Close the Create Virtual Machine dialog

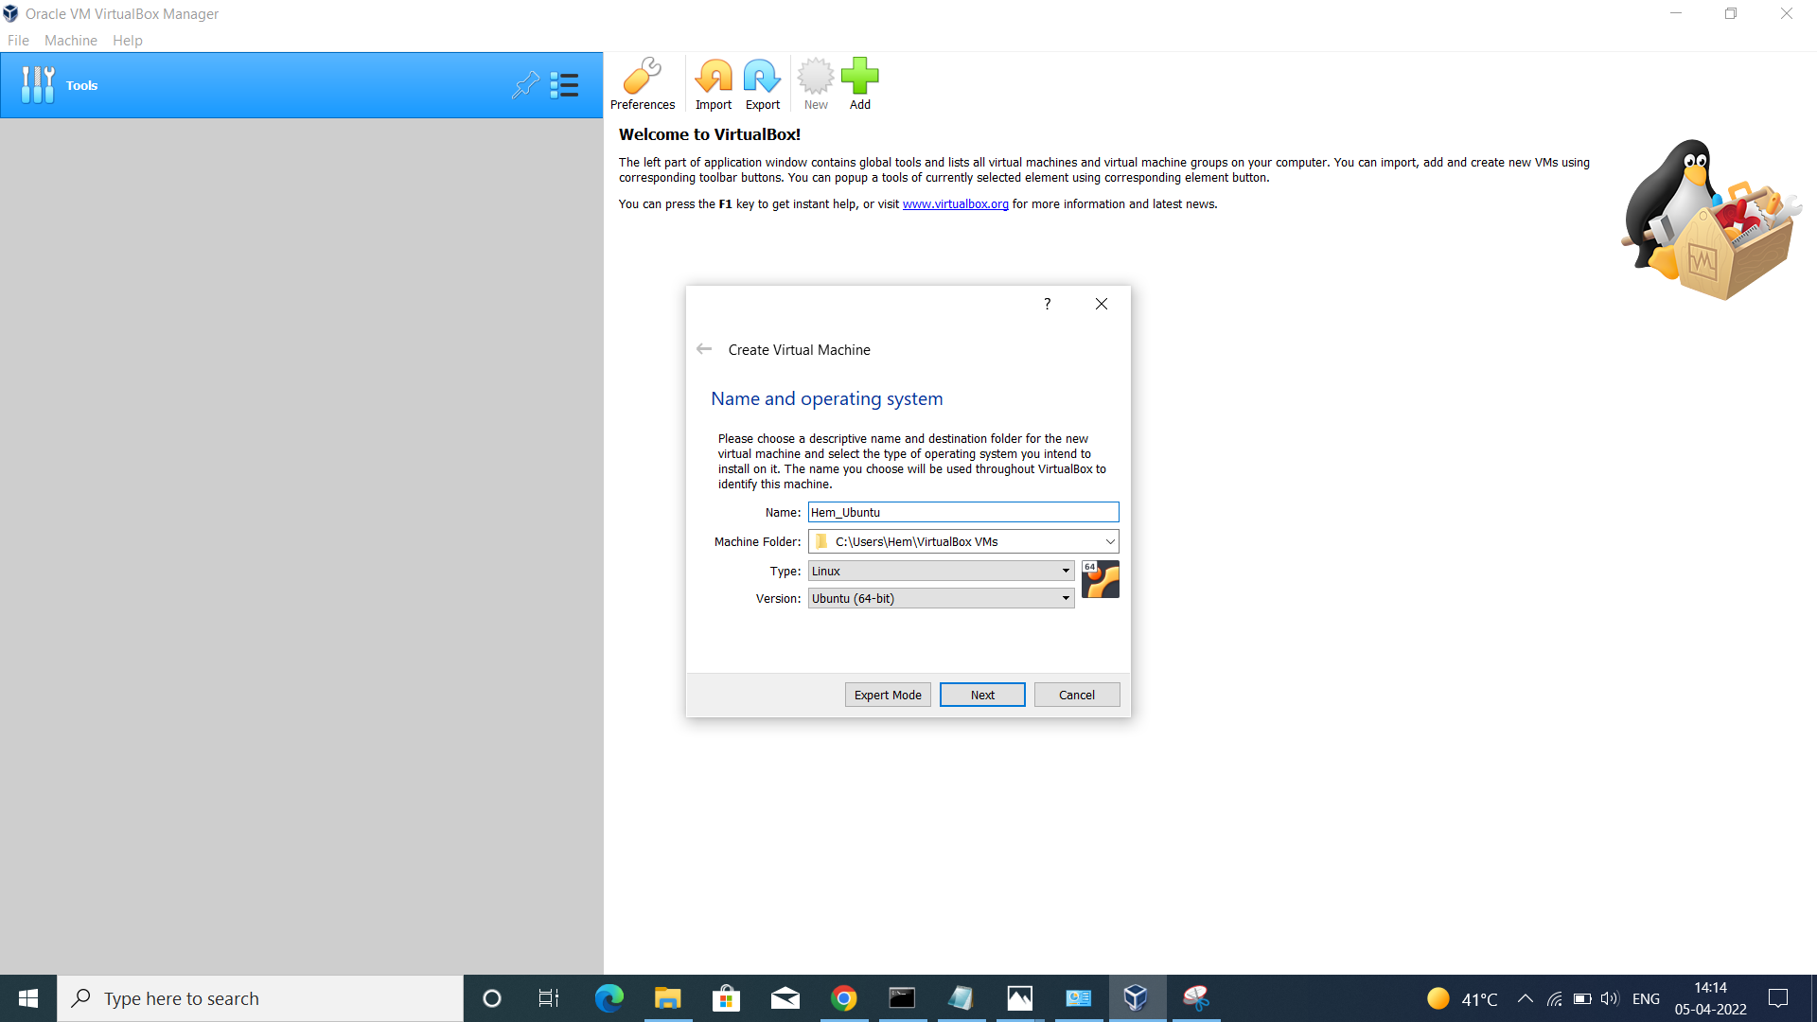point(1101,304)
